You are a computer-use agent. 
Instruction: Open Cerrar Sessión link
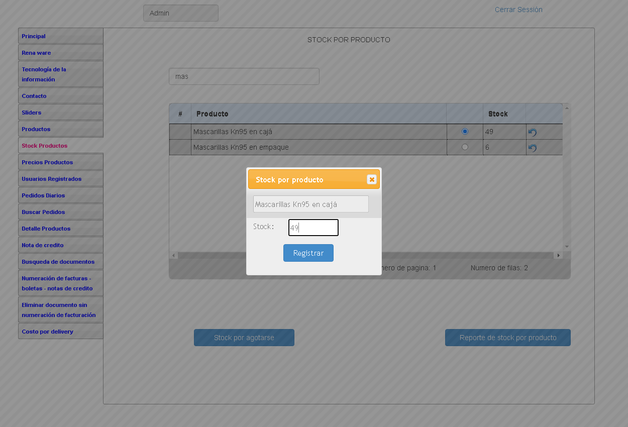[x=518, y=10]
